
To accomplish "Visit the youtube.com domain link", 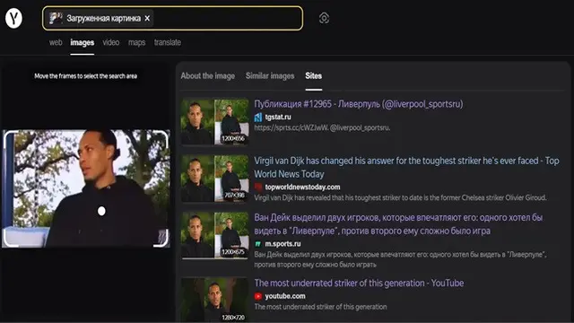I will 285,296.
